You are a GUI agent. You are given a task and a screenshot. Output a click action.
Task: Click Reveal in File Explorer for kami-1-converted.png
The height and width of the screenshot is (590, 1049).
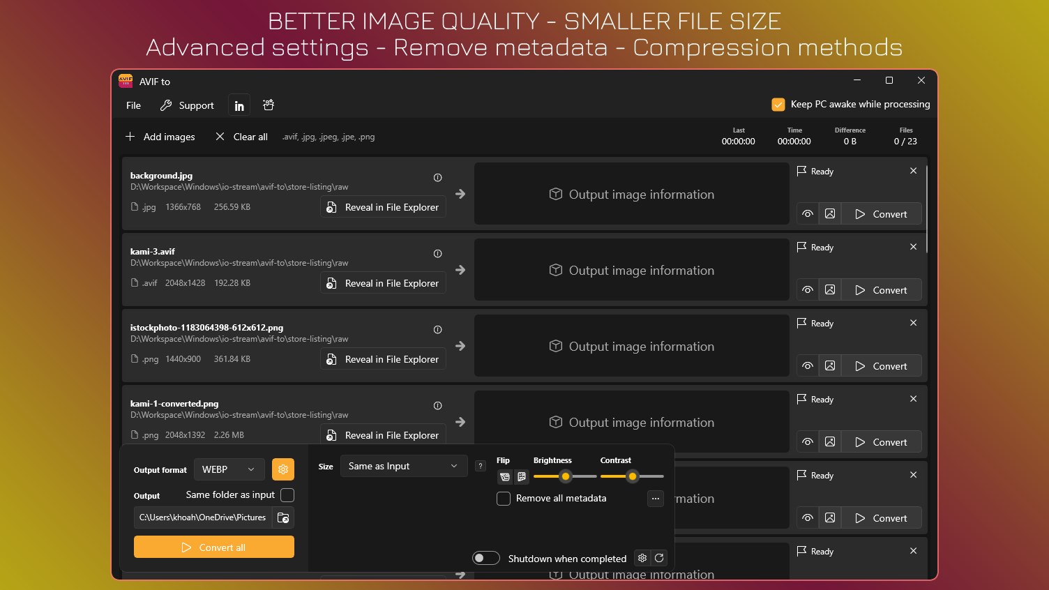click(383, 435)
